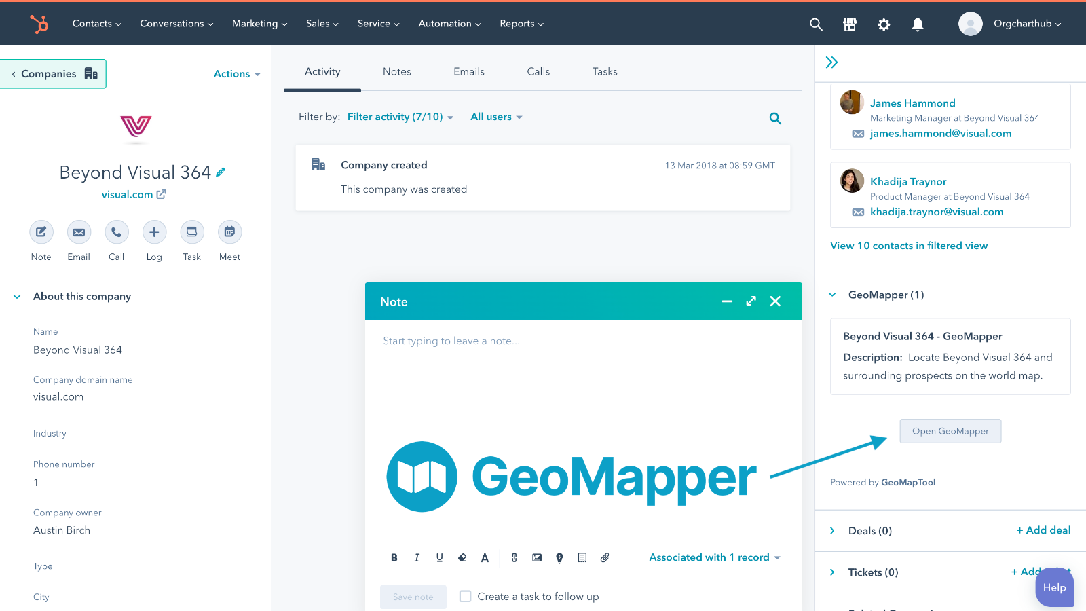Select the Note quick-action icon
Screen dimensions: 1086x611
pyautogui.click(x=41, y=232)
